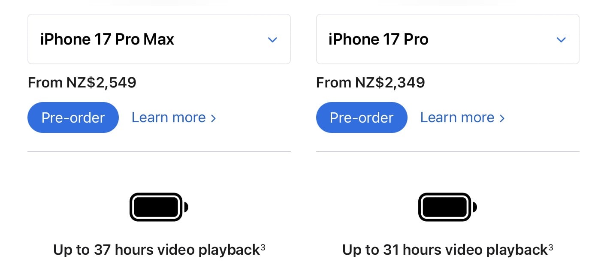The image size is (598, 277).
Task: Click the Up to 31 hours video playback text
Action: point(444,250)
